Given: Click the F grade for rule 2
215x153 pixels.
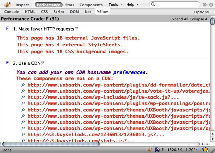Looking at the screenshot, I should (x=7, y=63).
